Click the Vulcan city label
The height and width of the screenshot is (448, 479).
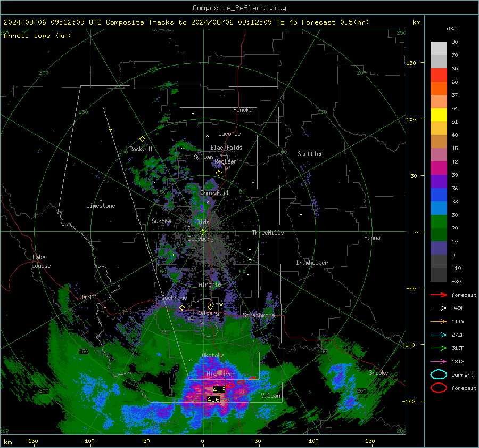[271, 396]
